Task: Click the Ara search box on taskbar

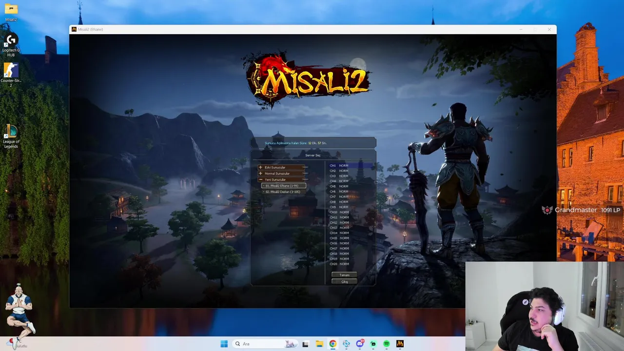Action: [266, 344]
